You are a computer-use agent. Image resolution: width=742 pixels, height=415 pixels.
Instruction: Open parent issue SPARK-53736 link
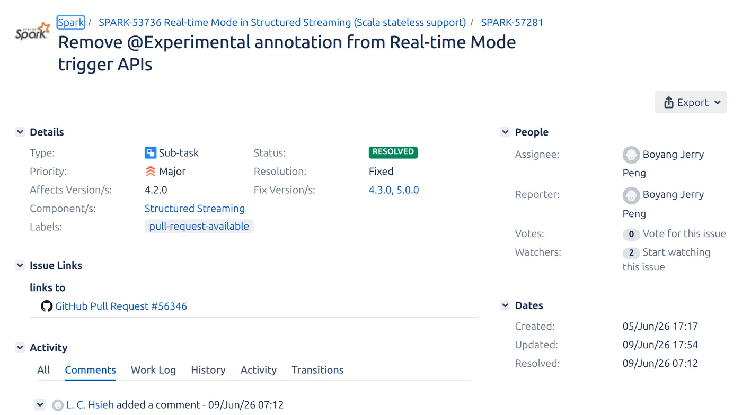282,22
